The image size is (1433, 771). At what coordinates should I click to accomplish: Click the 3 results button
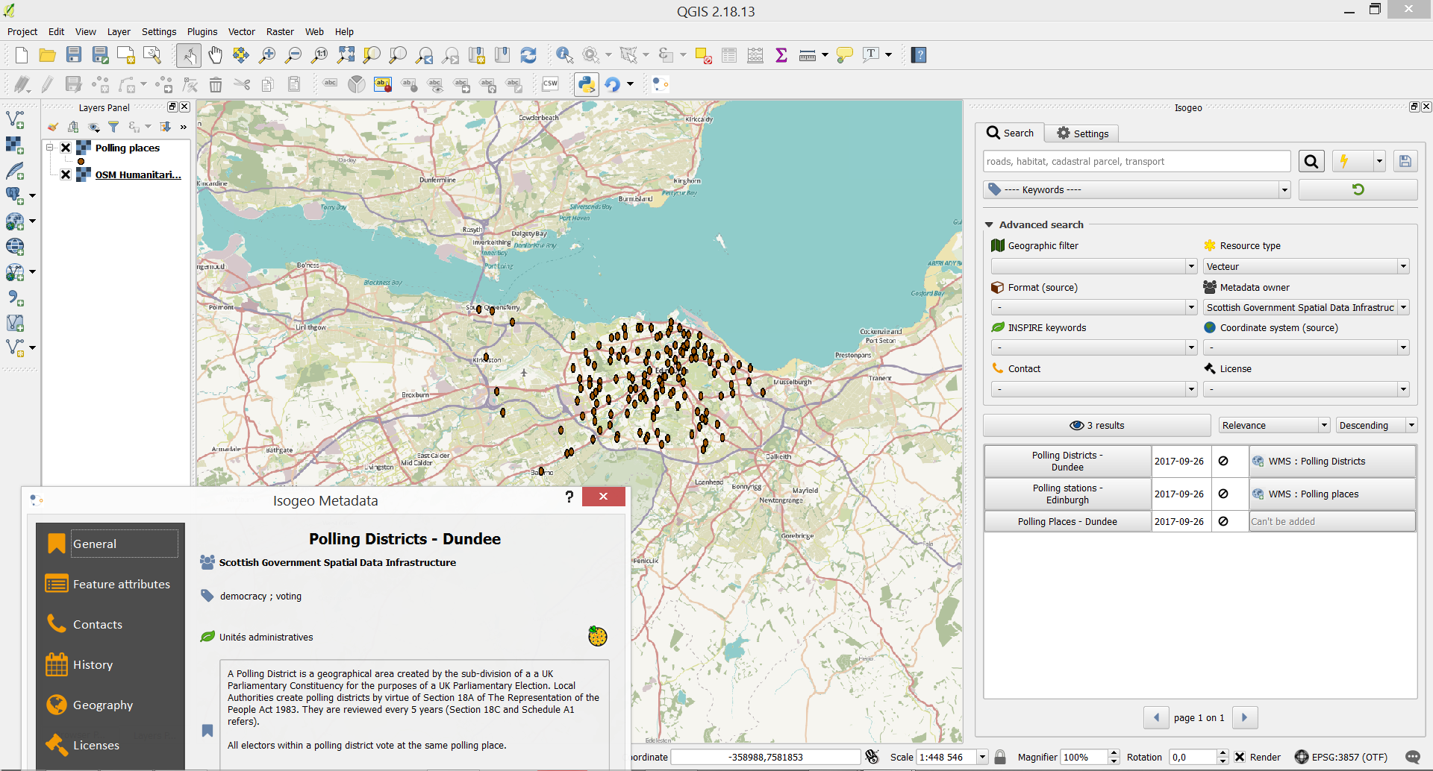coord(1096,425)
